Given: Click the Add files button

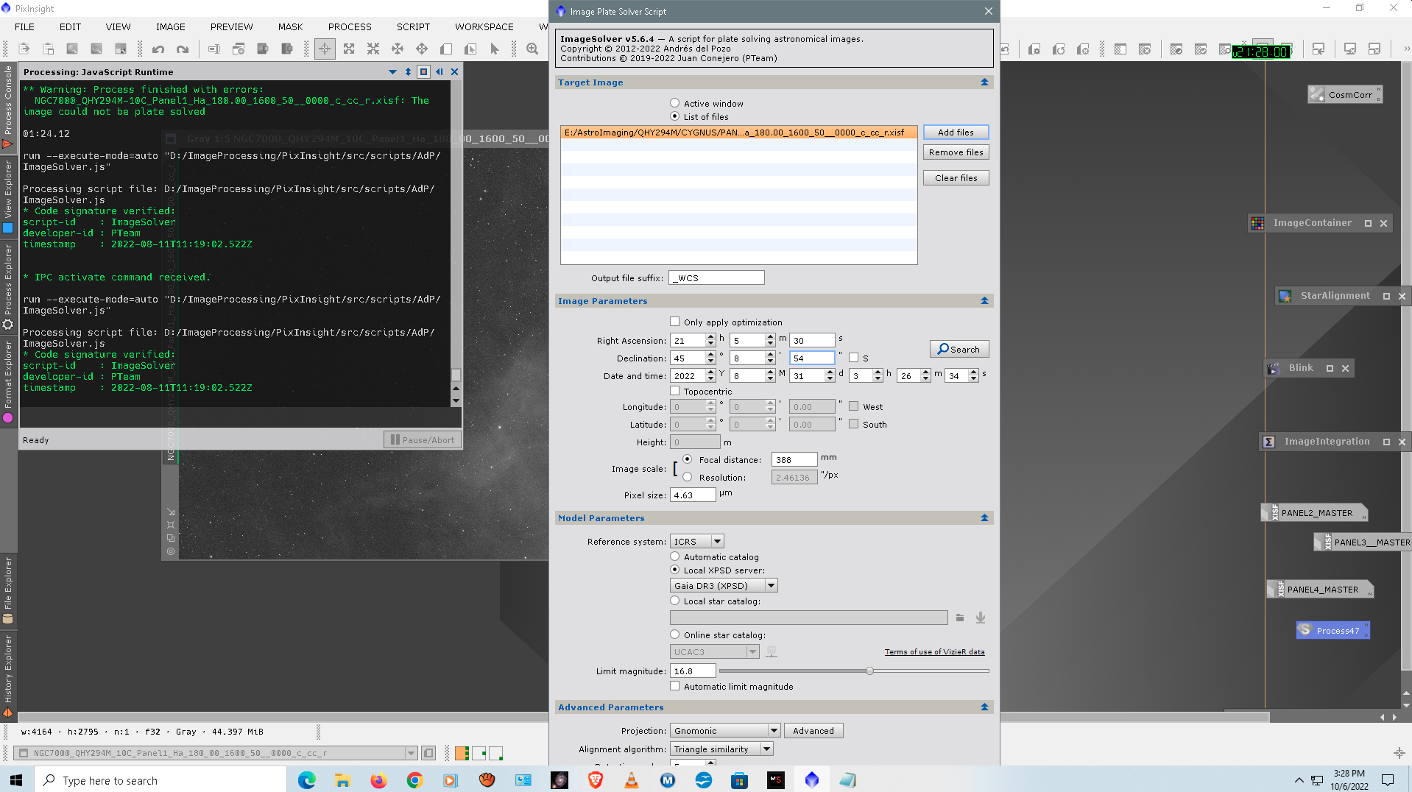Looking at the screenshot, I should click(956, 132).
